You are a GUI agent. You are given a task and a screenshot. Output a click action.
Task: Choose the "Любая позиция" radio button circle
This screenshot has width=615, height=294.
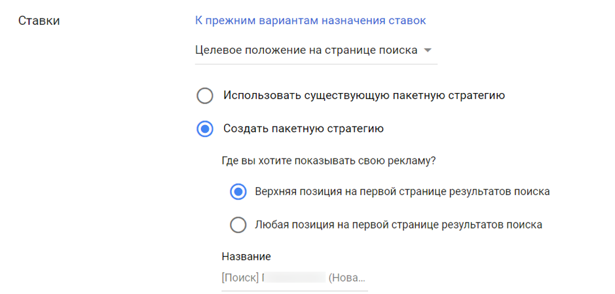(x=238, y=225)
